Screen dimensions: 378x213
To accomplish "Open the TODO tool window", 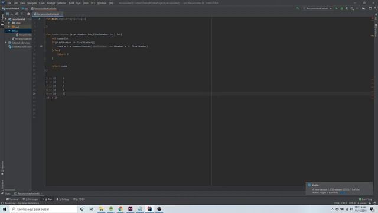I will coord(79,199).
